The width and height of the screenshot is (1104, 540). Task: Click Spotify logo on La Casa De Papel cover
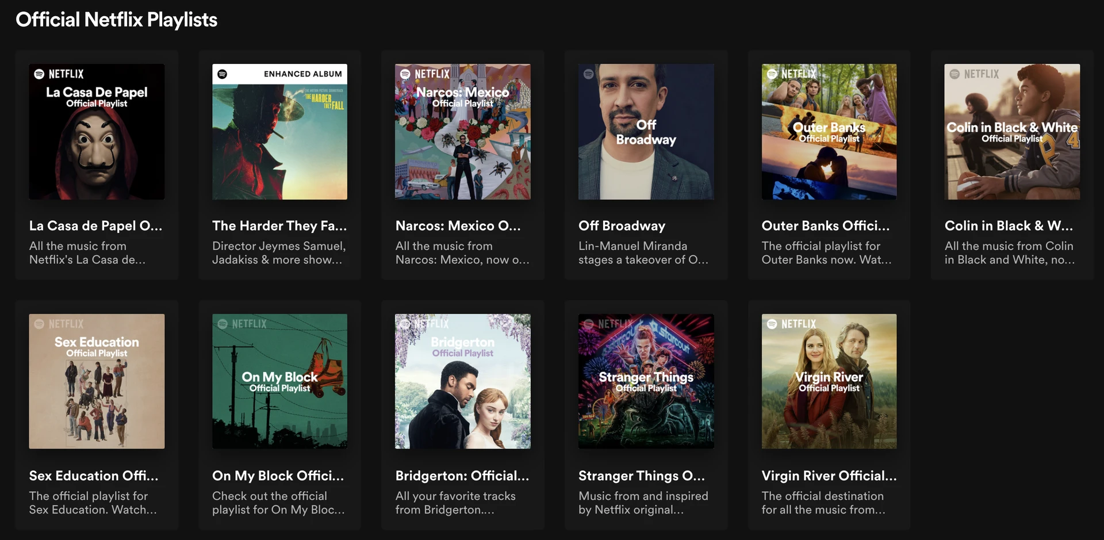pyautogui.click(x=39, y=74)
